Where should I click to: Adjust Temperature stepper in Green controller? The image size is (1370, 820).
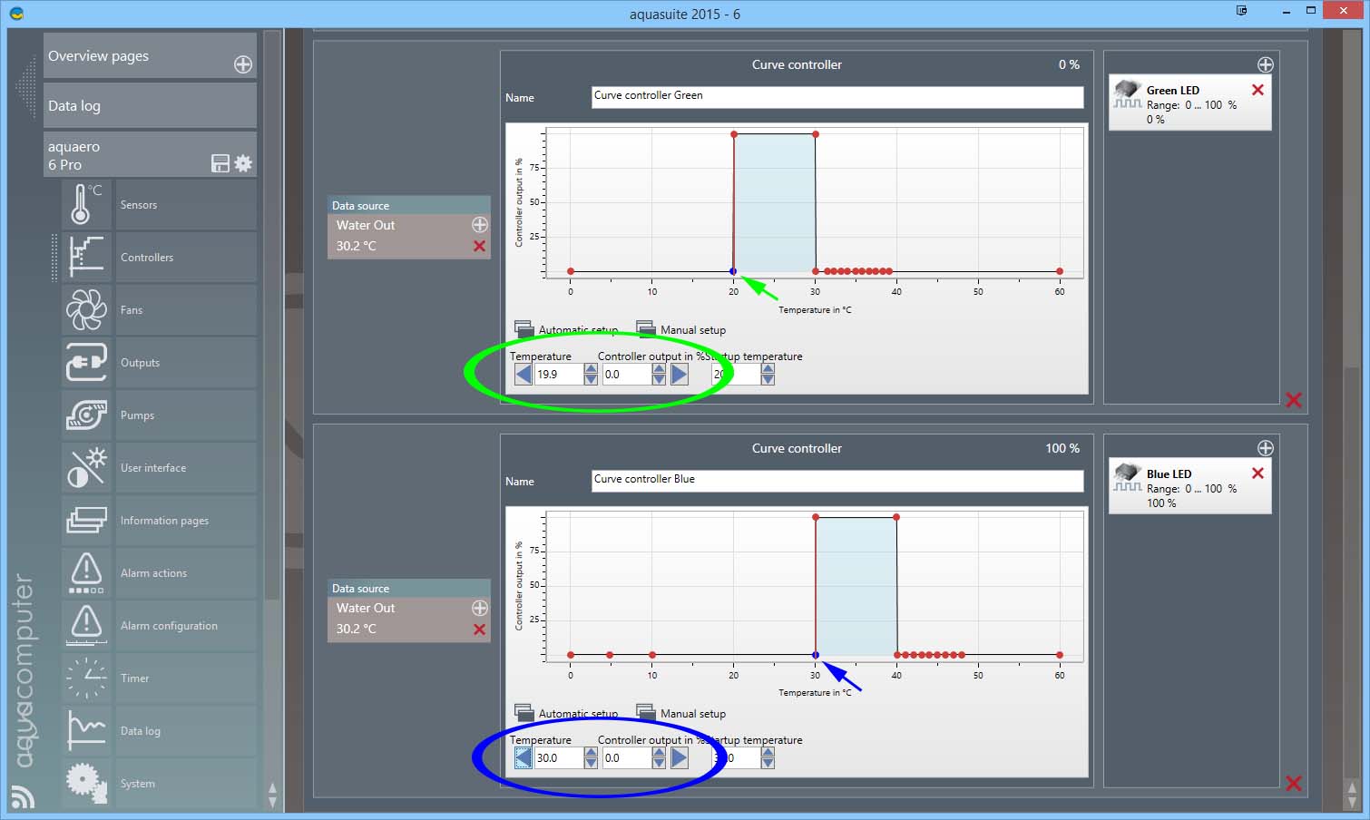coord(591,375)
